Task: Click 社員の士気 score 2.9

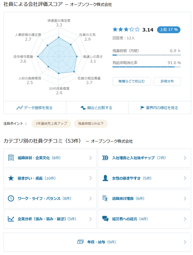Action: click(x=87, y=39)
